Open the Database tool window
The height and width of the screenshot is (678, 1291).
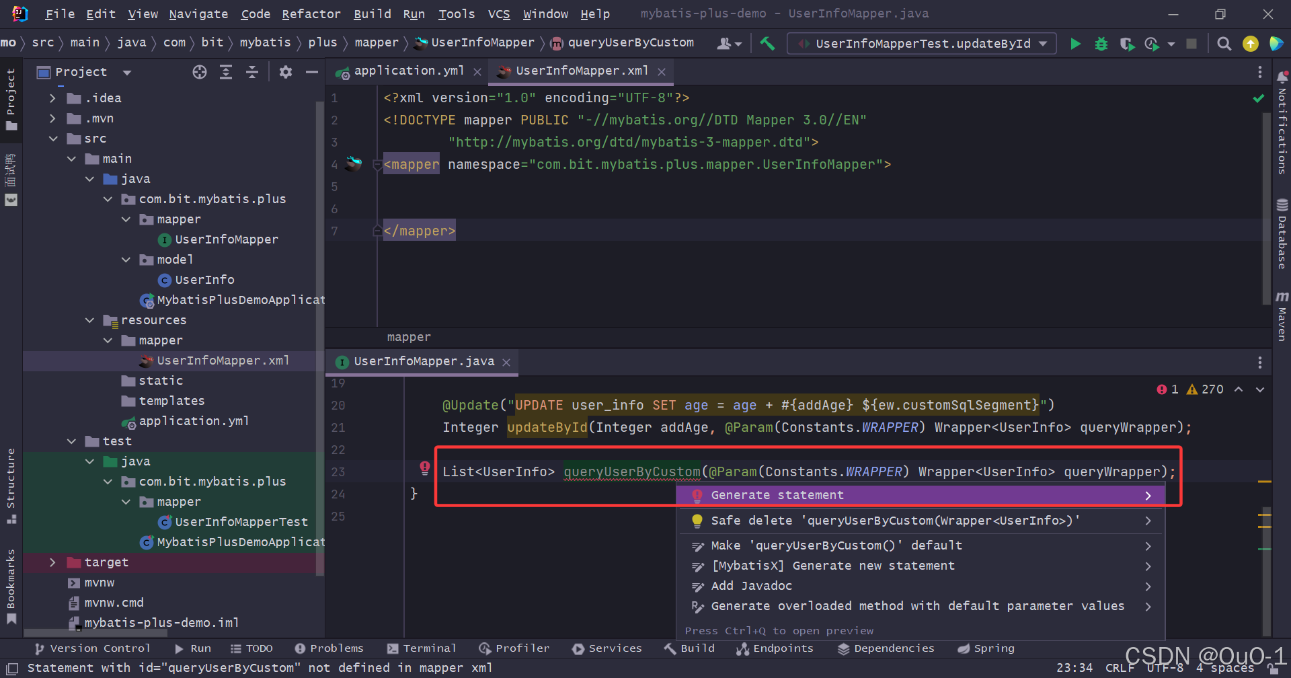(1282, 234)
